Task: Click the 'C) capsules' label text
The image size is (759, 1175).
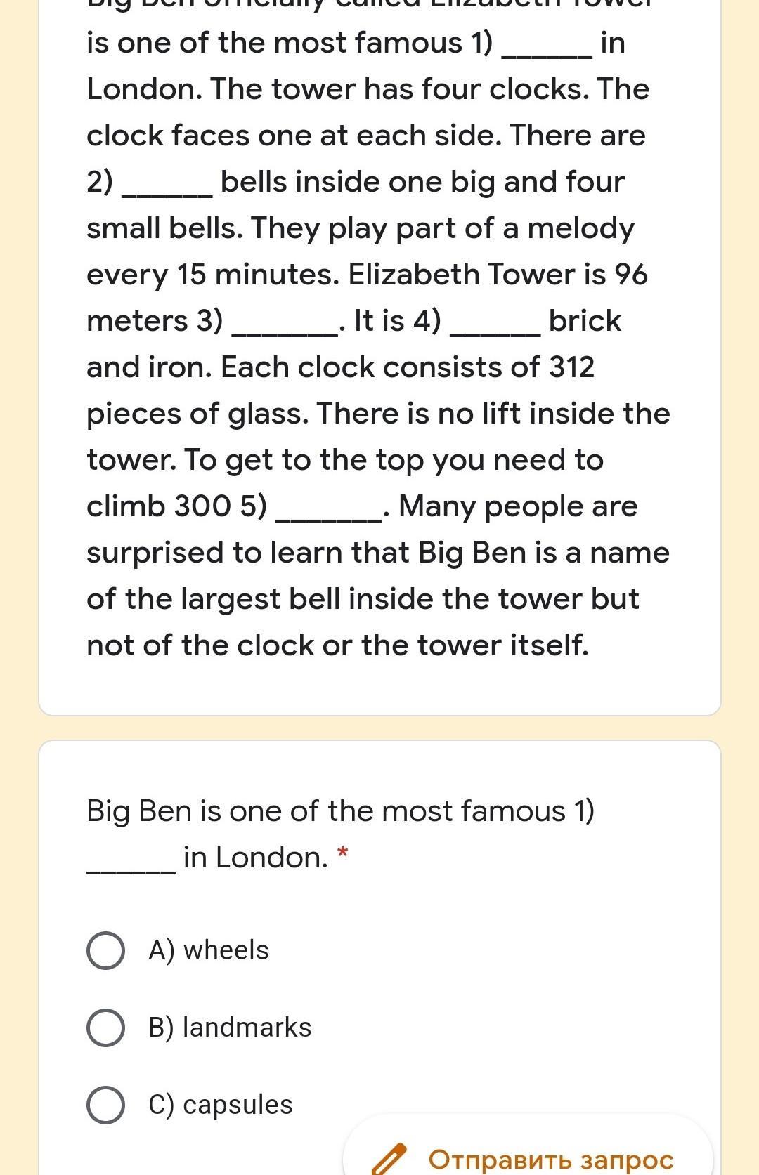Action: tap(220, 1105)
